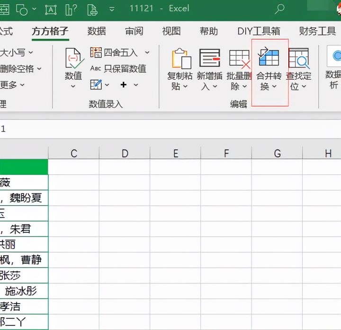This screenshot has width=341, height=330.
Task: Click the 数据分析 icon at ribbon right
Action: pyautogui.click(x=334, y=56)
